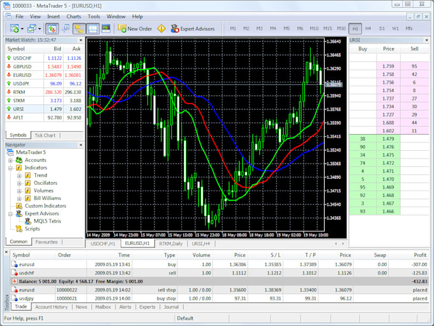
Task: Expand the Bill Williams folder
Action: 19,199
